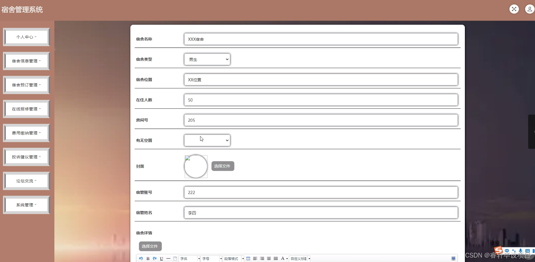Open the 费用缴纳管理 sidebar menu

tap(26, 133)
